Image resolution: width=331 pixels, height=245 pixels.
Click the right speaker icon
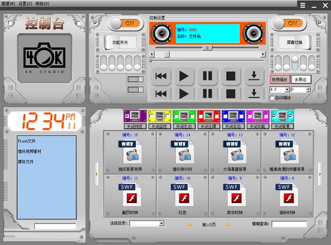pyautogui.click(x=254, y=33)
